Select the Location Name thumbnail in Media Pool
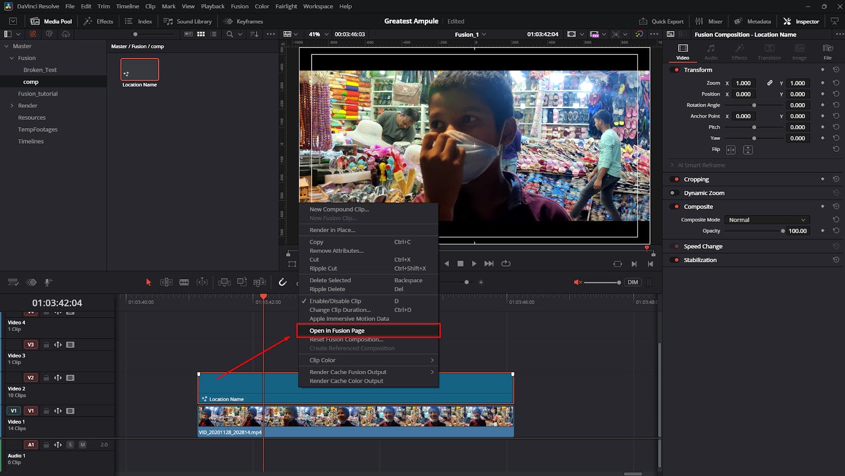The width and height of the screenshot is (845, 476). 139,70
